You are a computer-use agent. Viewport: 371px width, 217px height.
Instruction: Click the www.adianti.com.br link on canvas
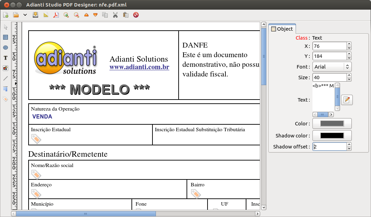[139, 67]
